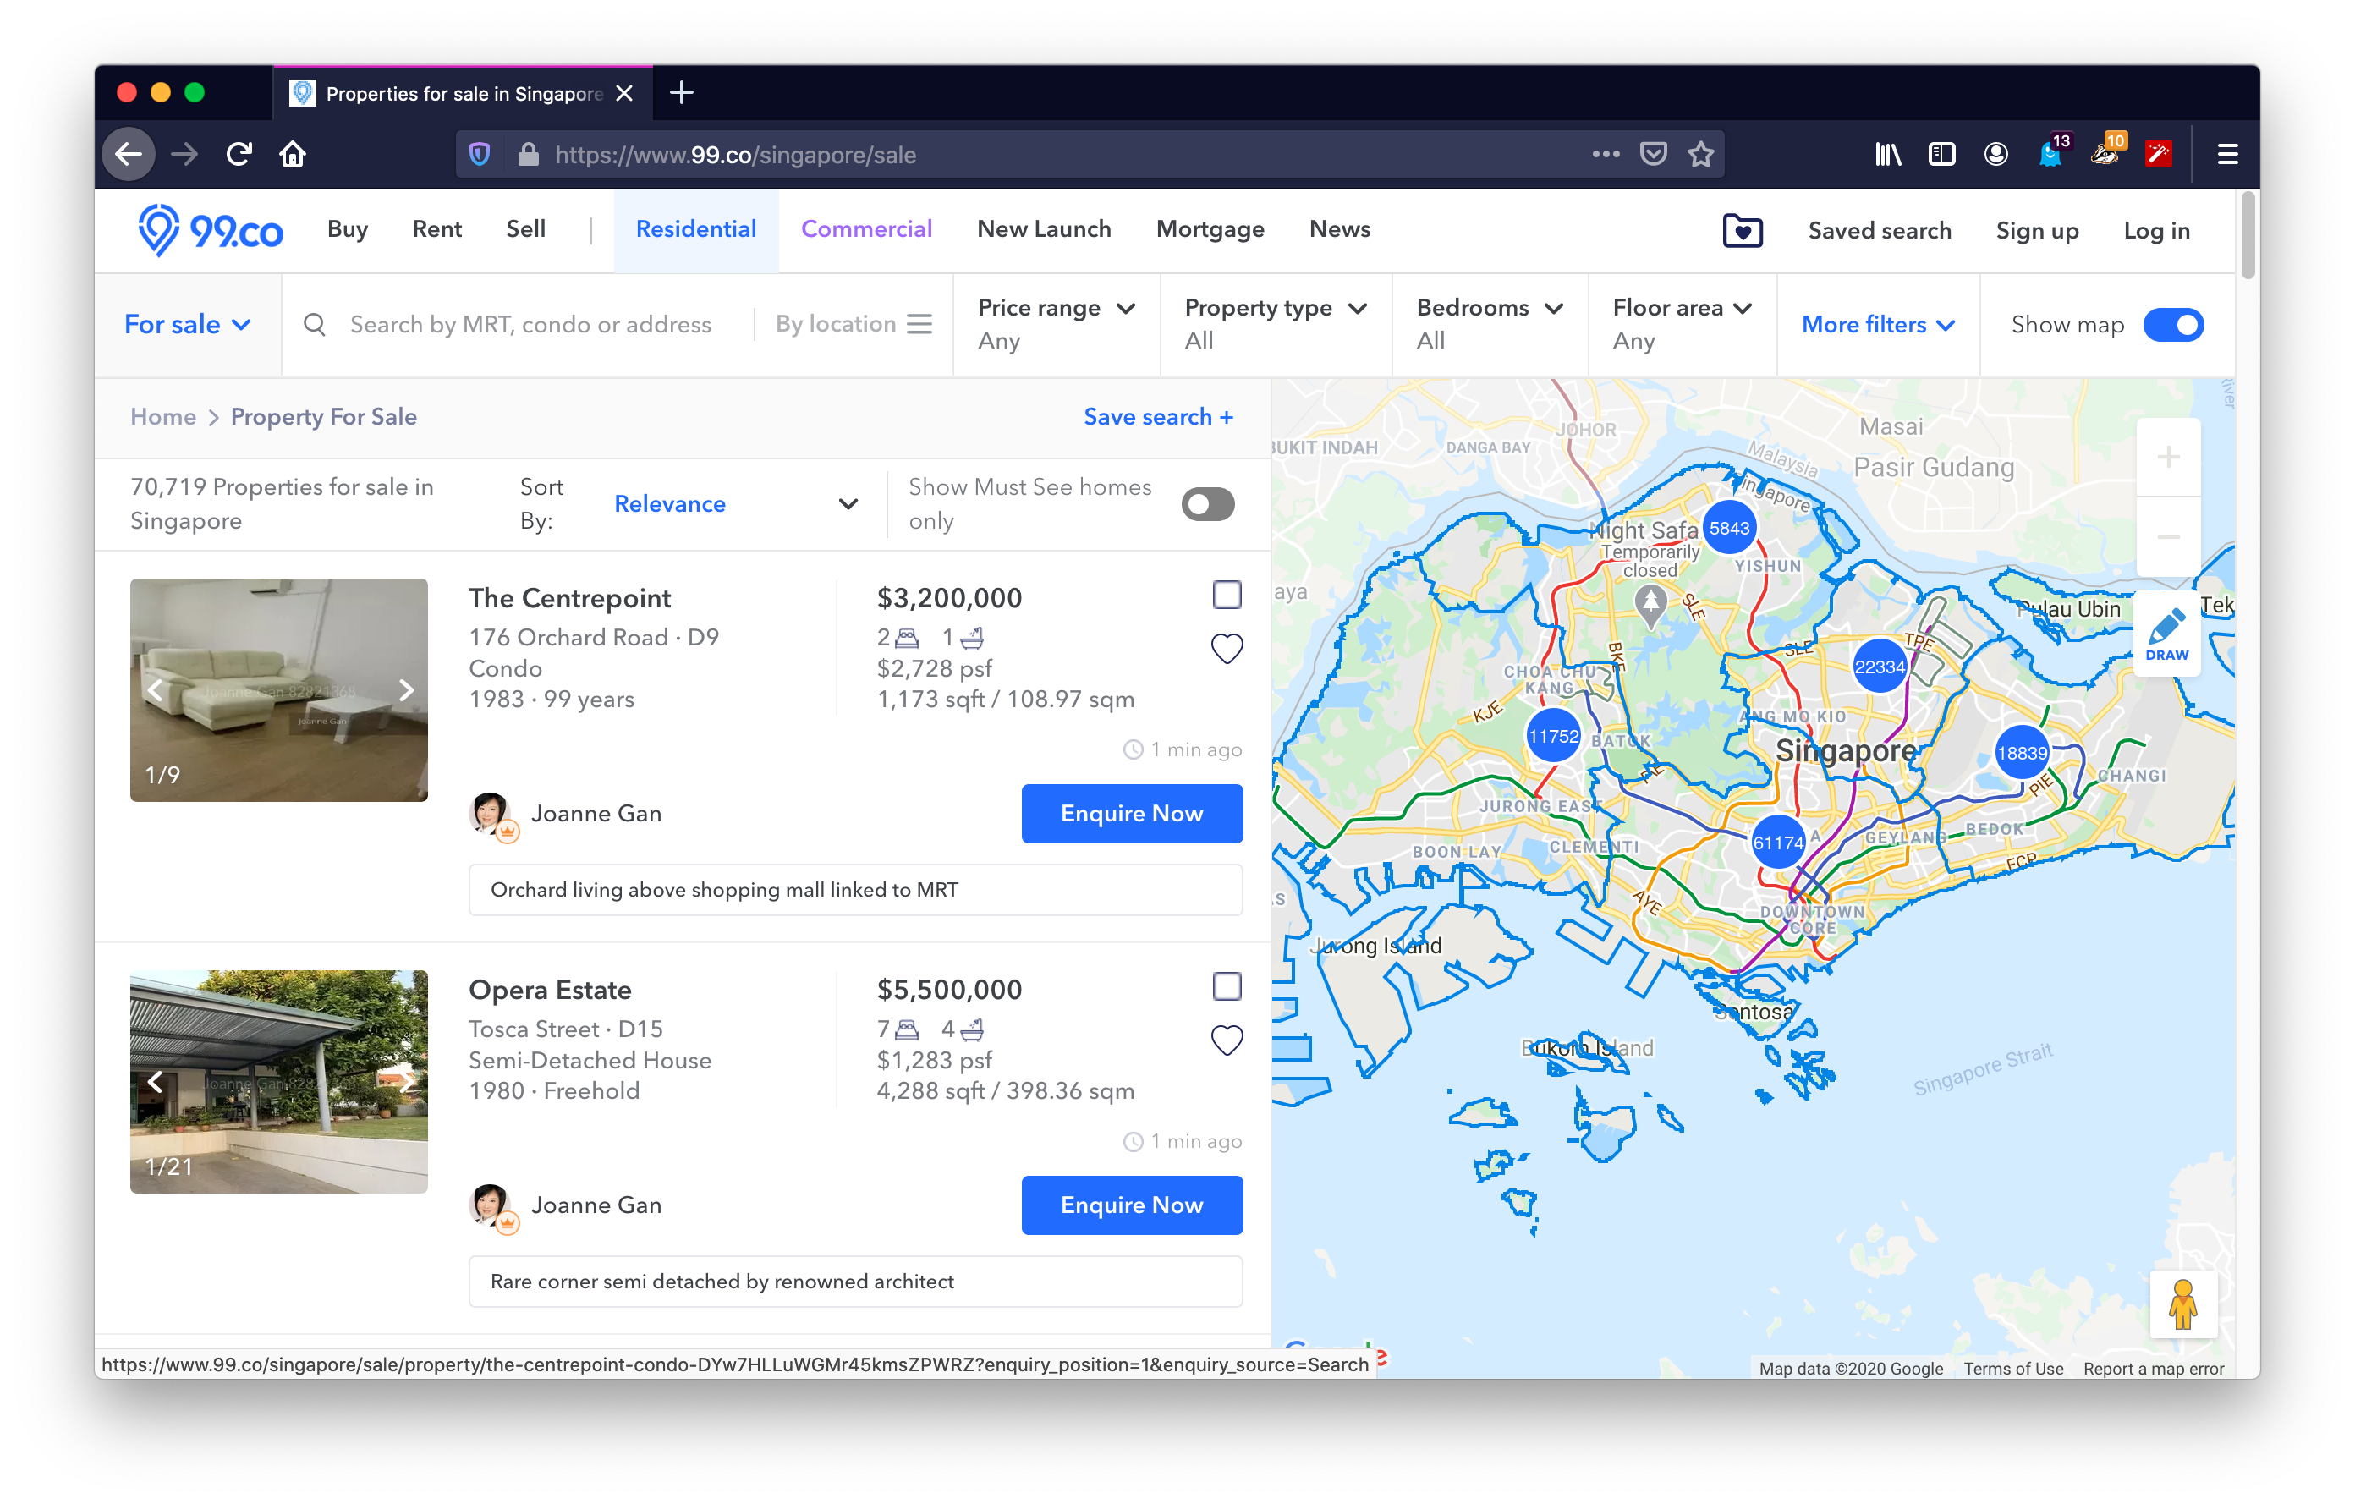
Task: Reload the page in browser toolbar
Action: point(239,155)
